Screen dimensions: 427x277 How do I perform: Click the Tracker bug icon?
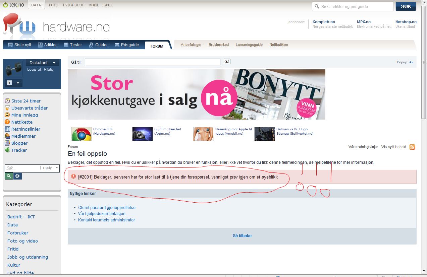[x=7, y=150]
